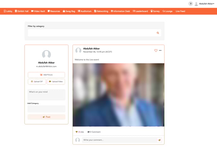Screen dimensions: 217x150
Task: Click the post timestamp November 06, 12:45 pm
Action: pos(97,52)
